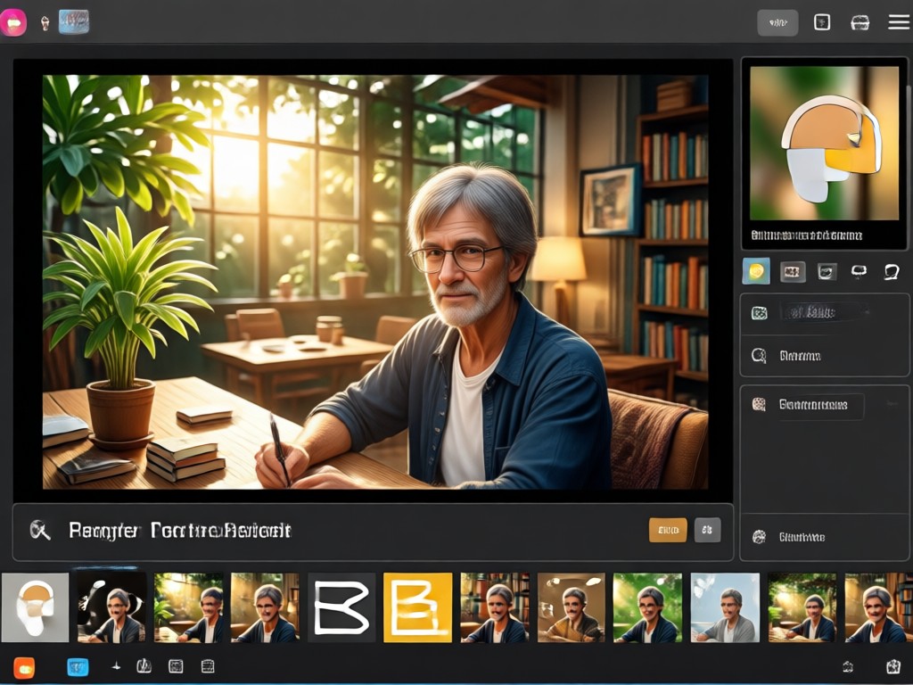Click the second-to-last icon of the bottom toolbar
The image size is (913, 685).
pos(849,667)
